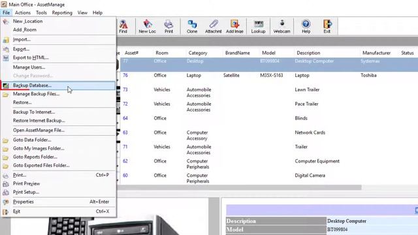Click the New Loc toolbar icon
This screenshot has width=418, height=235.
coord(147,26)
